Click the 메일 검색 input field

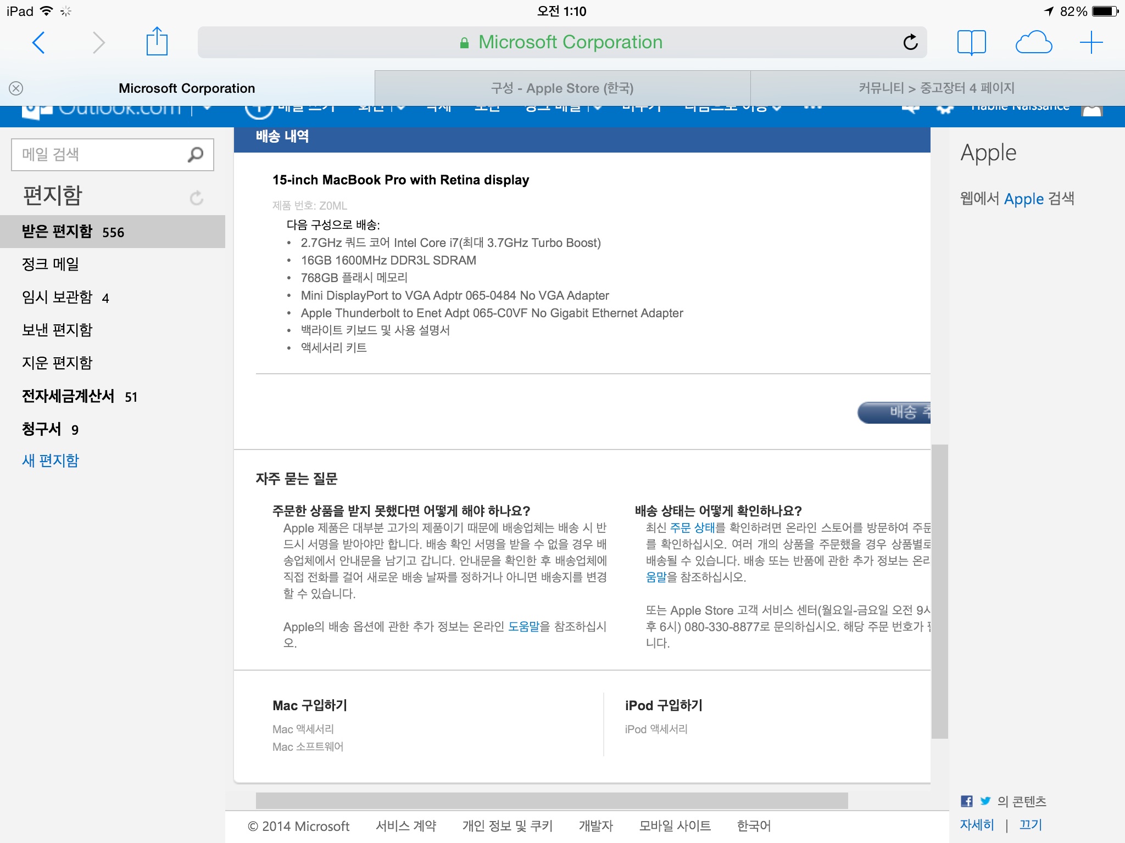tap(99, 155)
